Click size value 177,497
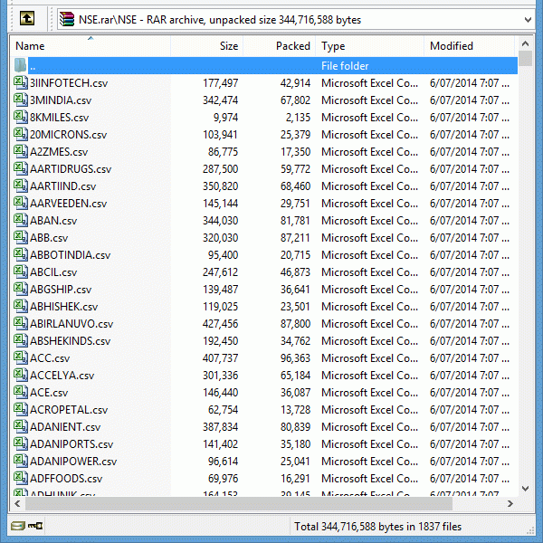The width and height of the screenshot is (543, 543). pyautogui.click(x=221, y=83)
